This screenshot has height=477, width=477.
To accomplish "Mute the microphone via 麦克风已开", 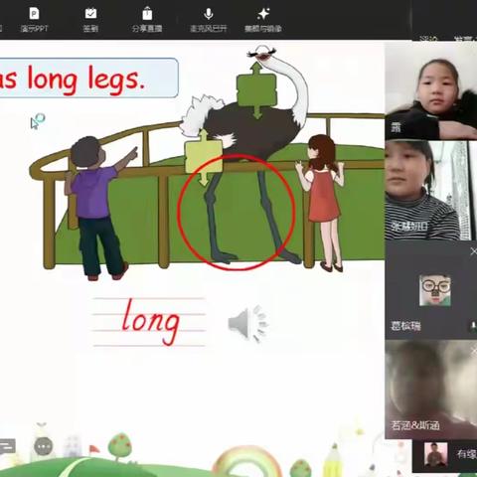I will pyautogui.click(x=209, y=20).
